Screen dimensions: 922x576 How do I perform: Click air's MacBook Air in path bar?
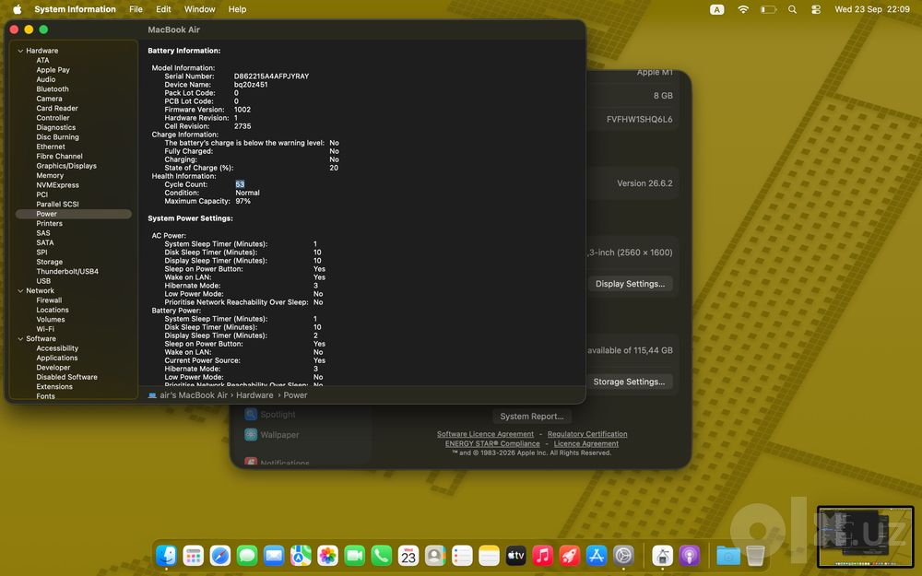click(187, 395)
